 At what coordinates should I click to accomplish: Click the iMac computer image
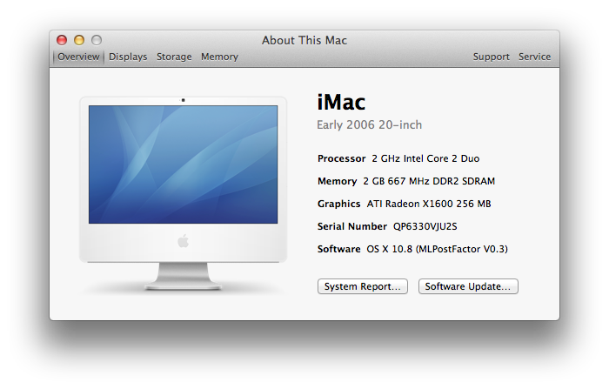pos(183,193)
